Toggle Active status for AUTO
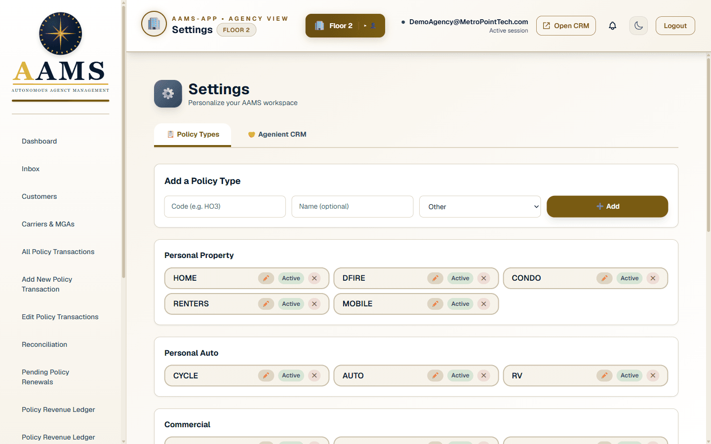Screen dimensions: 711x444 click(460, 375)
